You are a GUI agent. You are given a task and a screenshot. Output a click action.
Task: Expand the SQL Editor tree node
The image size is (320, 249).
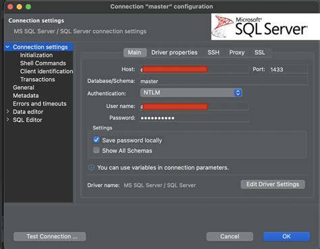tap(7, 119)
